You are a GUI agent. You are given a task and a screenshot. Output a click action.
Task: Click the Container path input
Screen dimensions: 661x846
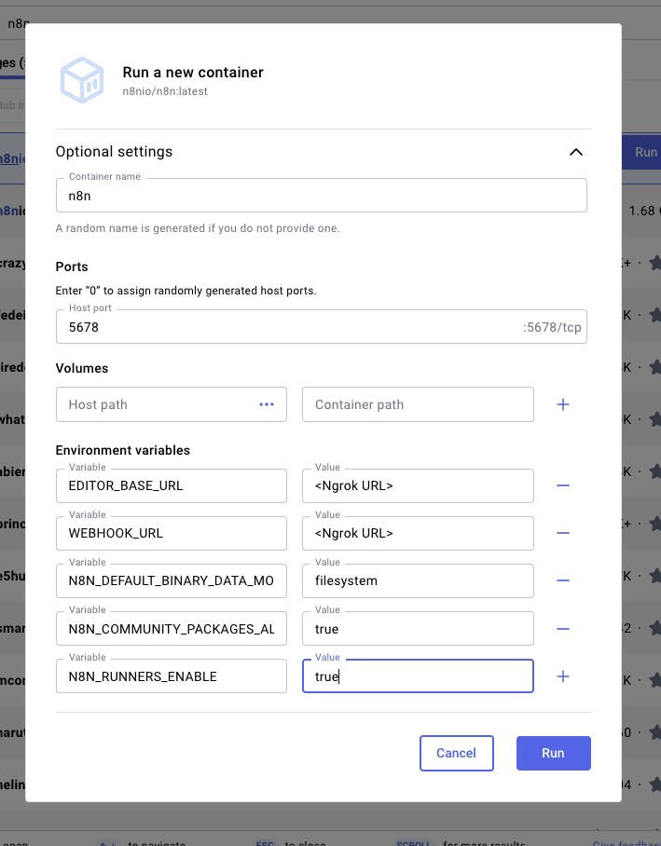(418, 404)
